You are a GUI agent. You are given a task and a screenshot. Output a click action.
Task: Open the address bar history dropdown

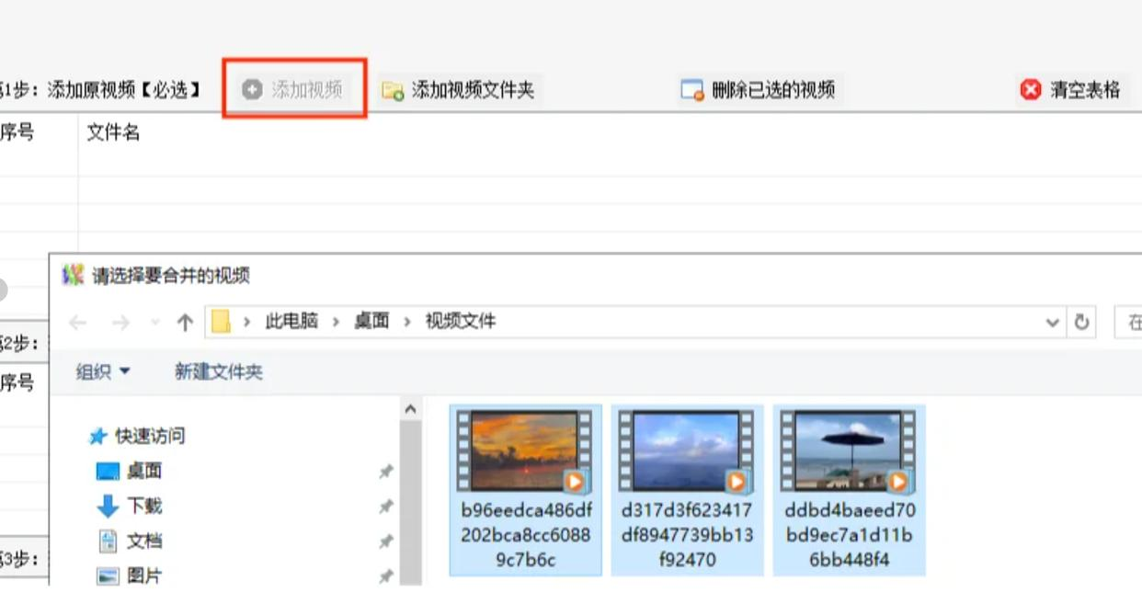1053,322
